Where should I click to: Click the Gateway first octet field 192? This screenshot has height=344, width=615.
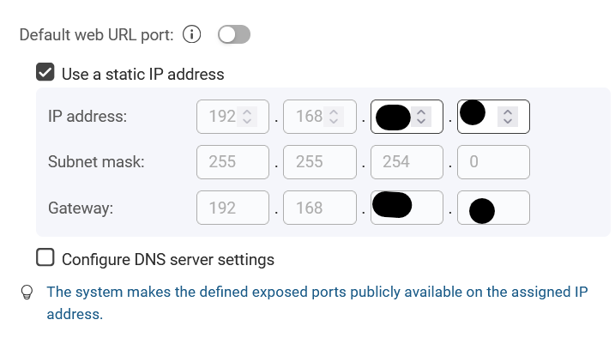click(x=232, y=208)
